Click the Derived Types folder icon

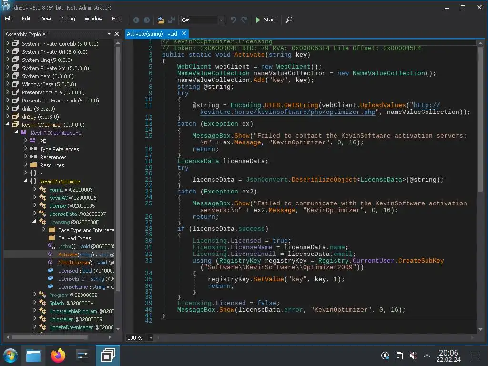tap(51, 238)
